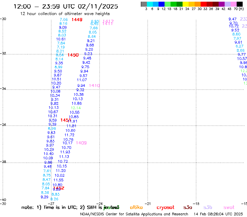Click the timestamp '14 Feb 08:26:04 UTC 2025'
Viewport: 247px width, 217px height.
point(218,214)
